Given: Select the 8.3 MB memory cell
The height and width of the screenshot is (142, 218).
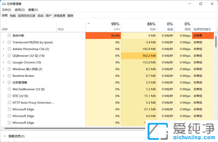Looking at the screenshot, I should pos(139,69).
